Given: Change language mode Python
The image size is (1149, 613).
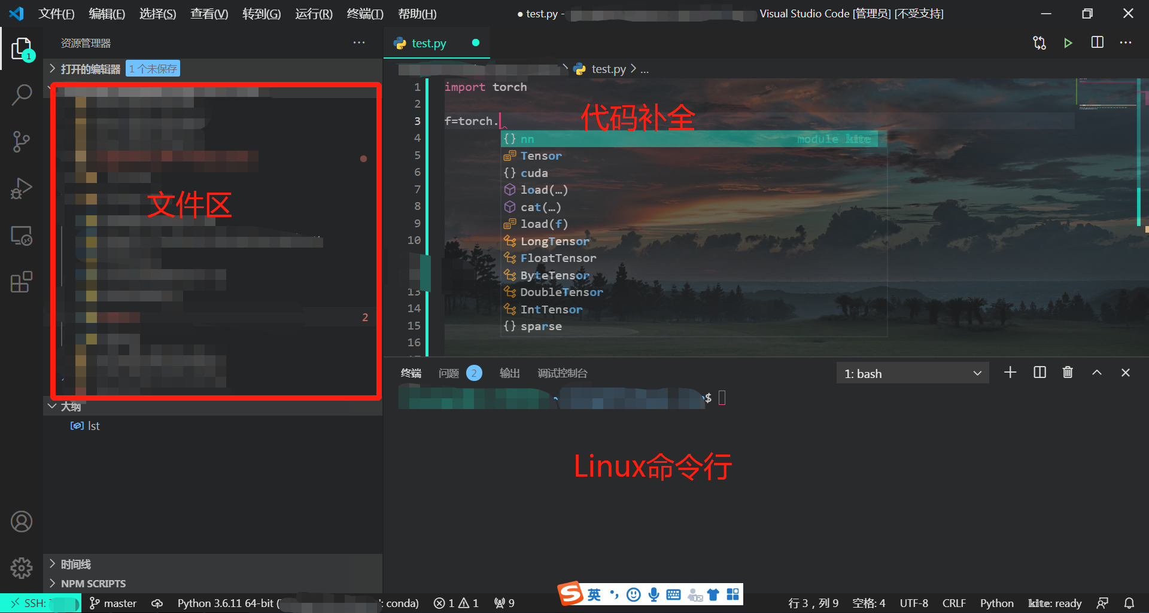Looking at the screenshot, I should coord(996,603).
